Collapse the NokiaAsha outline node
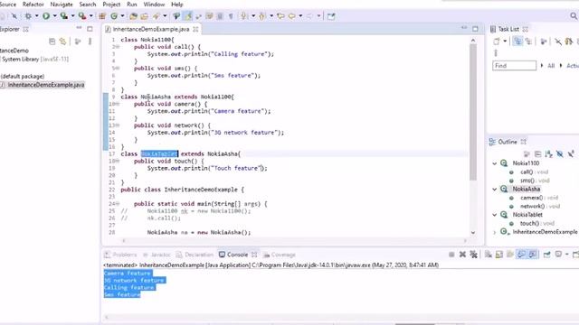The width and height of the screenshot is (579, 325). pyautogui.click(x=495, y=189)
